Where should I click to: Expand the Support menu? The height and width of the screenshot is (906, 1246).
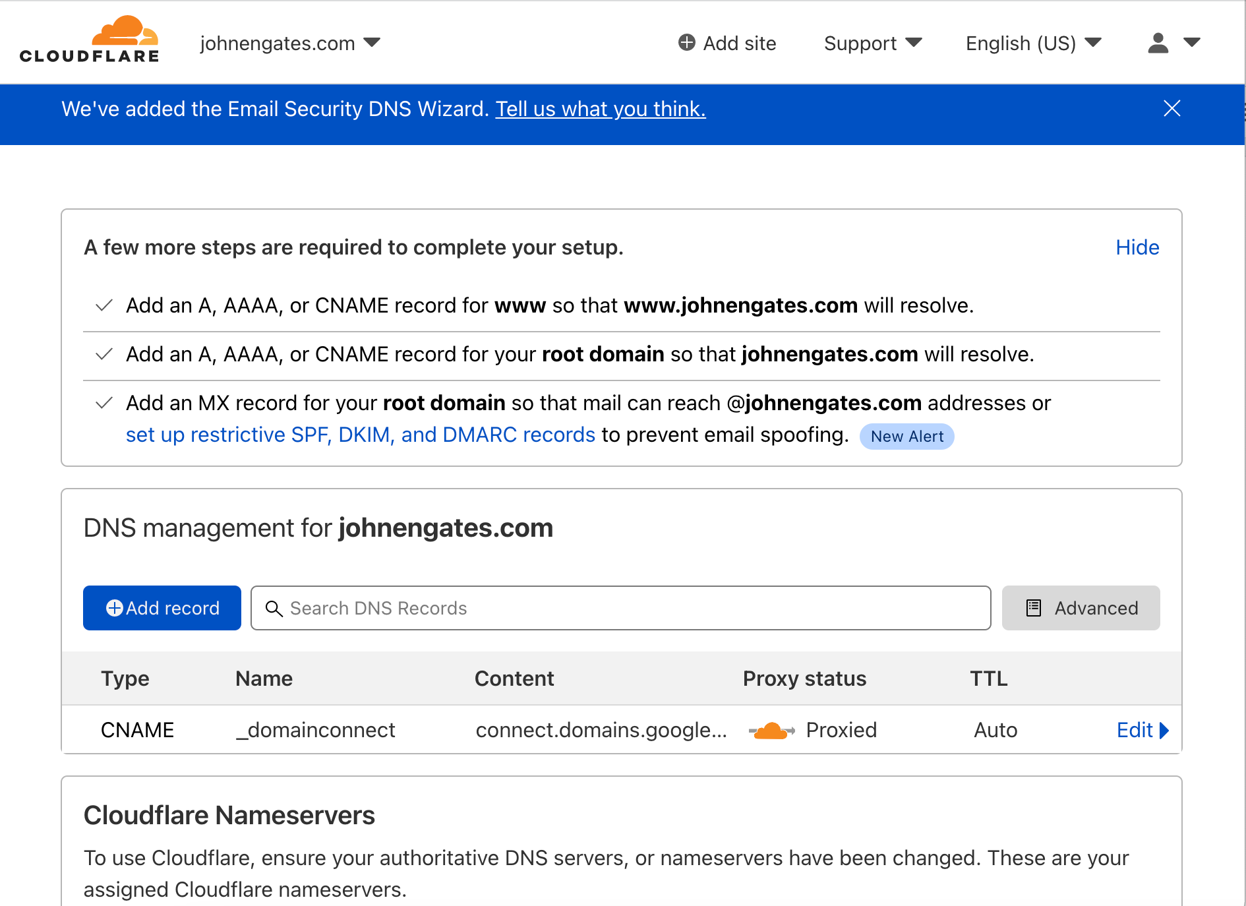pyautogui.click(x=872, y=44)
